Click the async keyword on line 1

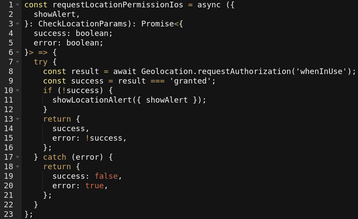pyautogui.click(x=209, y=5)
